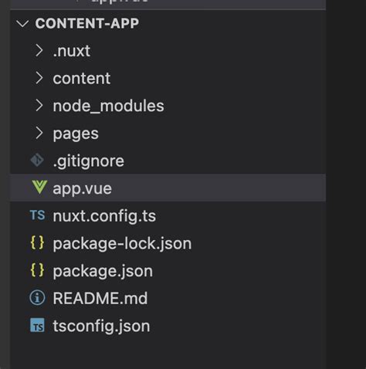Expand the pages folder arrow

(x=39, y=133)
